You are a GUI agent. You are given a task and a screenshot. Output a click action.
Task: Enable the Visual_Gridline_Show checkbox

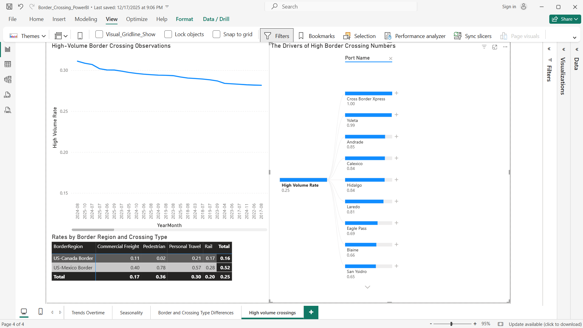[99, 34]
